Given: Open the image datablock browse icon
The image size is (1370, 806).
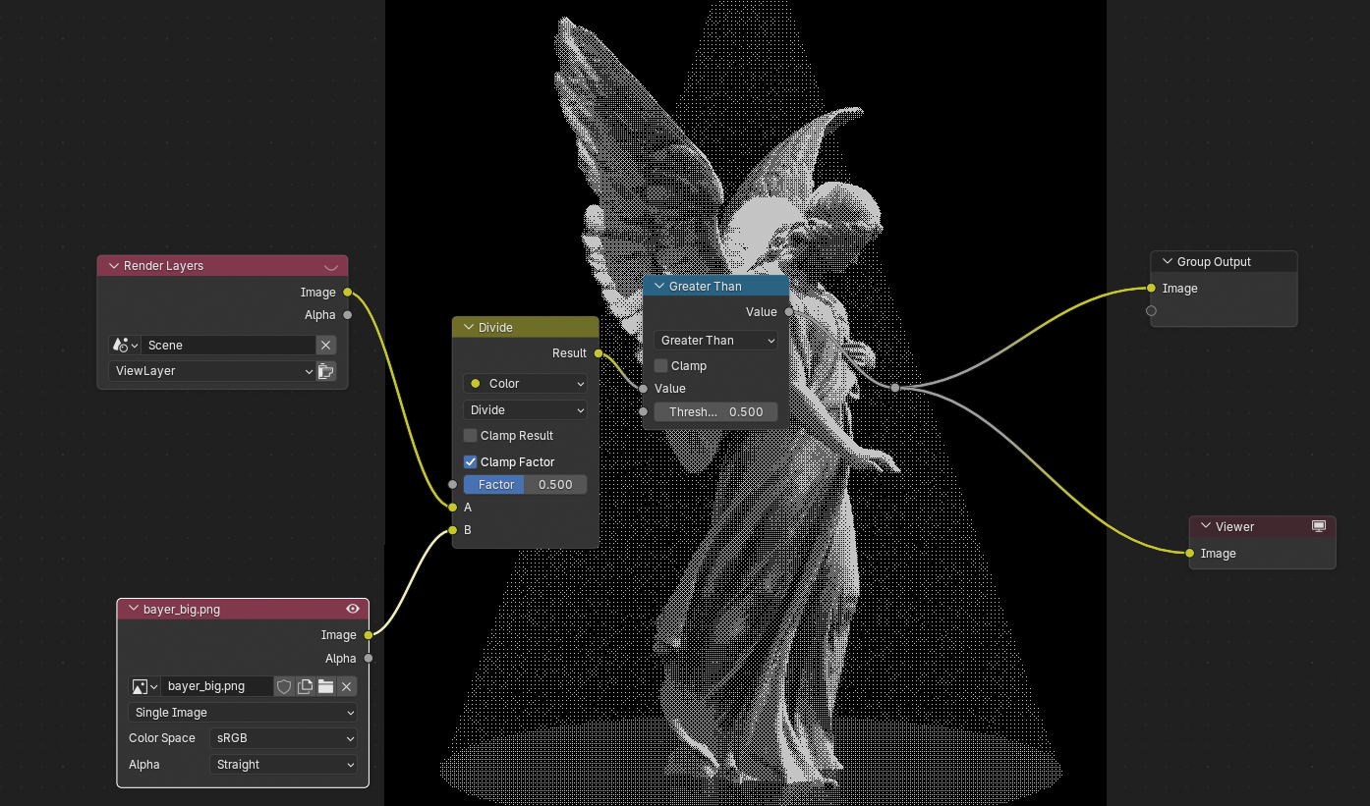Looking at the screenshot, I should point(144,686).
